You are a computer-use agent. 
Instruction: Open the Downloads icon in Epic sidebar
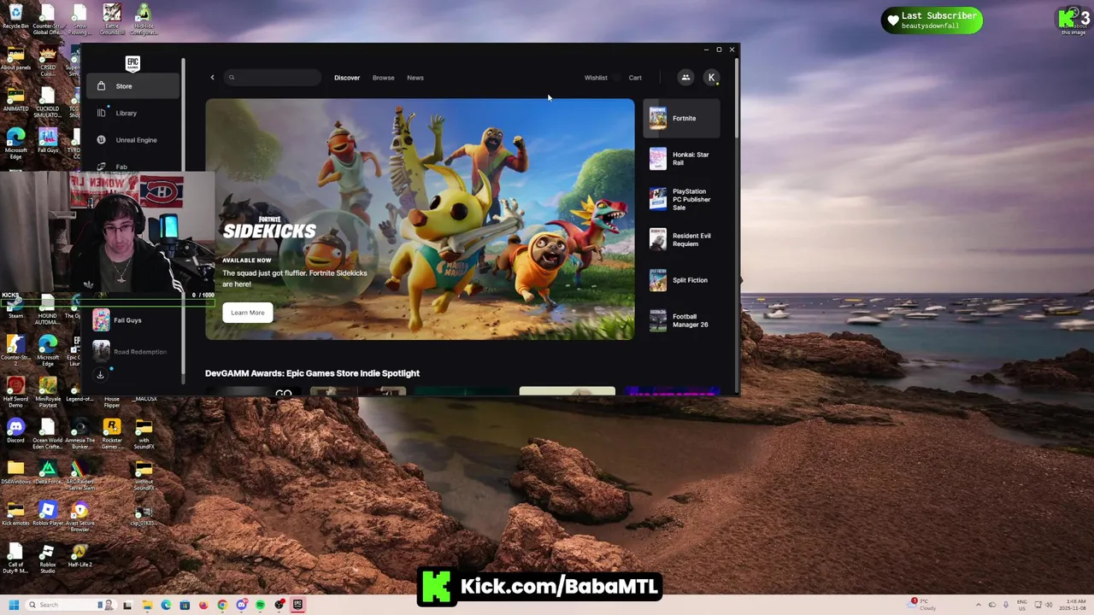pos(100,375)
